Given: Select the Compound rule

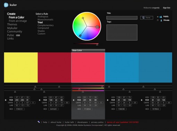Looking at the screenshot, I should 43,28.
